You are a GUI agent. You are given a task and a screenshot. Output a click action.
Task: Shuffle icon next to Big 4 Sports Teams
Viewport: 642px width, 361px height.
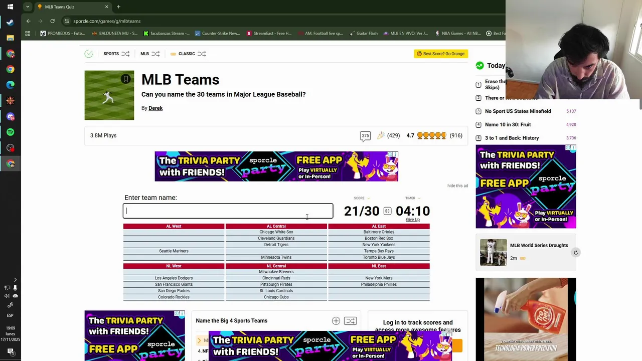coord(350,321)
